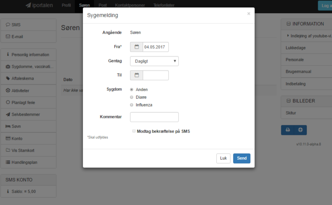The width and height of the screenshot is (332, 205).
Task: Click the Log af button
Action: 325,6
